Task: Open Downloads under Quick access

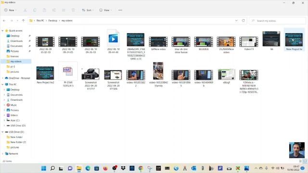Action: pos(16,41)
